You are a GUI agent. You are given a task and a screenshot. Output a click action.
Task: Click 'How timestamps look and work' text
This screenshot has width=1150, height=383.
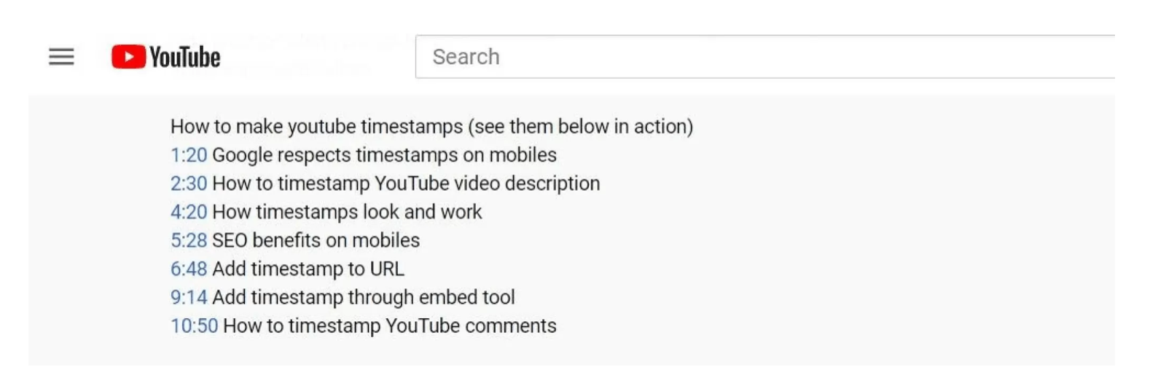coord(347,212)
